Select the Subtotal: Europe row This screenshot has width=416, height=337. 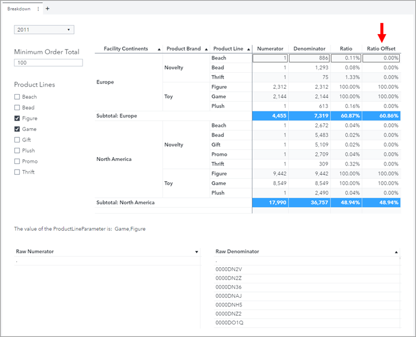pyautogui.click(x=117, y=116)
